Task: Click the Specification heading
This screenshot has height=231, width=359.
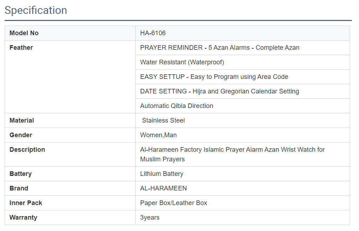Action: [x=36, y=10]
